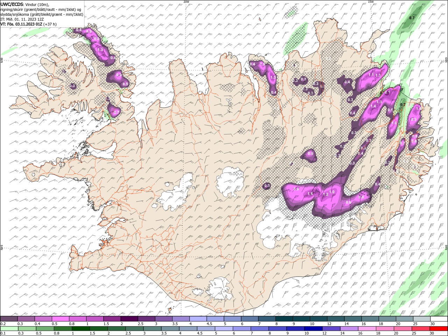Click the darkest green 1 mm rain legend swatch
Image resolution: width=448 pixels, height=336 pixels.
tap(81, 329)
